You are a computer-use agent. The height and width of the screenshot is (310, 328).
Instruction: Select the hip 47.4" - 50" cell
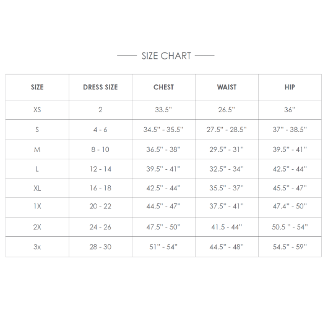point(290,206)
